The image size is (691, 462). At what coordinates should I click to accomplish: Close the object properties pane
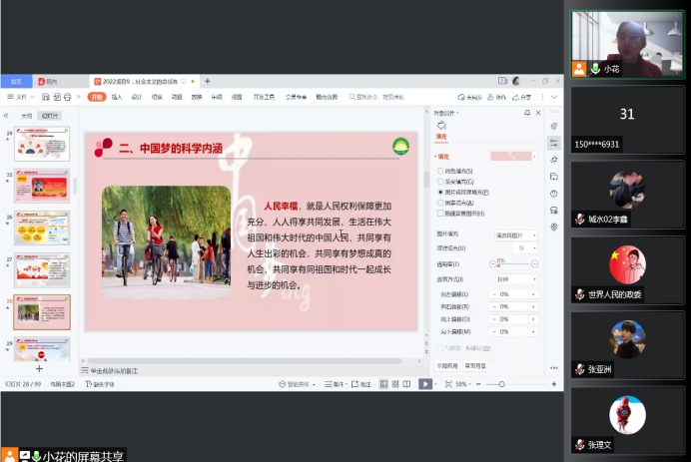[x=539, y=113]
